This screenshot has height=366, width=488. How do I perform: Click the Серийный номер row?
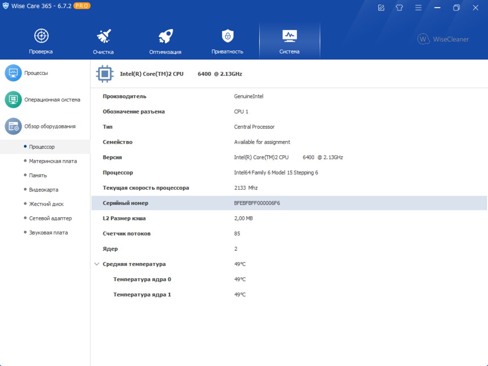point(289,203)
